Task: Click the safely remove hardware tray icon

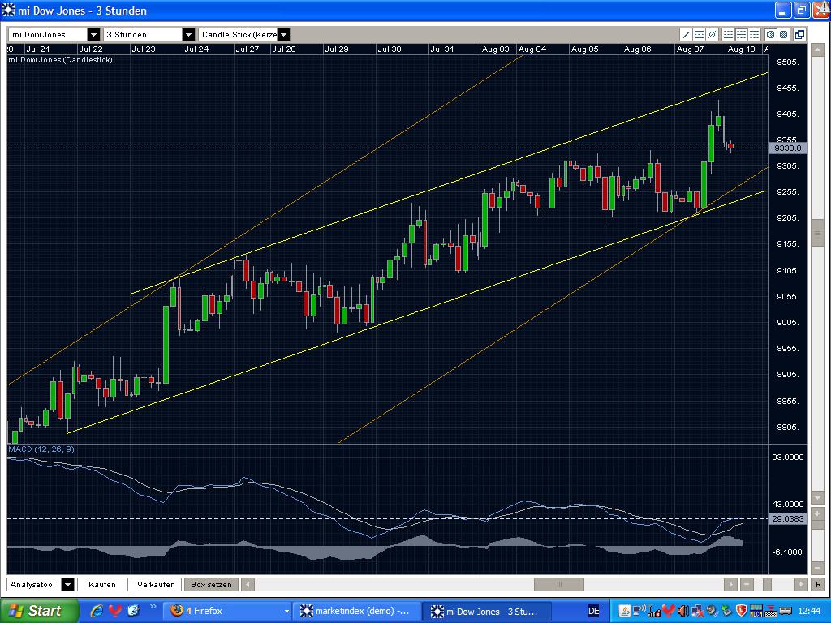Action: [726, 611]
